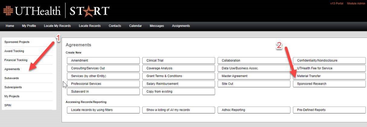Click the Clinical Trial button
Screen dimensions: 367x127
coord(178,60)
